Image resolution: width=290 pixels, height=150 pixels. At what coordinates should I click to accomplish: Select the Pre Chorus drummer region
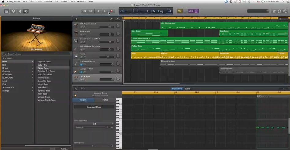point(248,55)
